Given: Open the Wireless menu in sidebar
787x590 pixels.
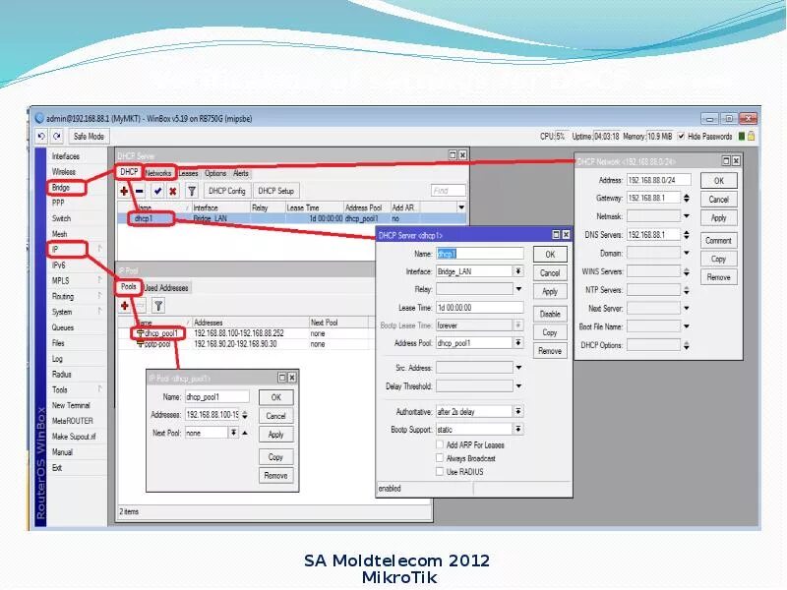Looking at the screenshot, I should (64, 171).
